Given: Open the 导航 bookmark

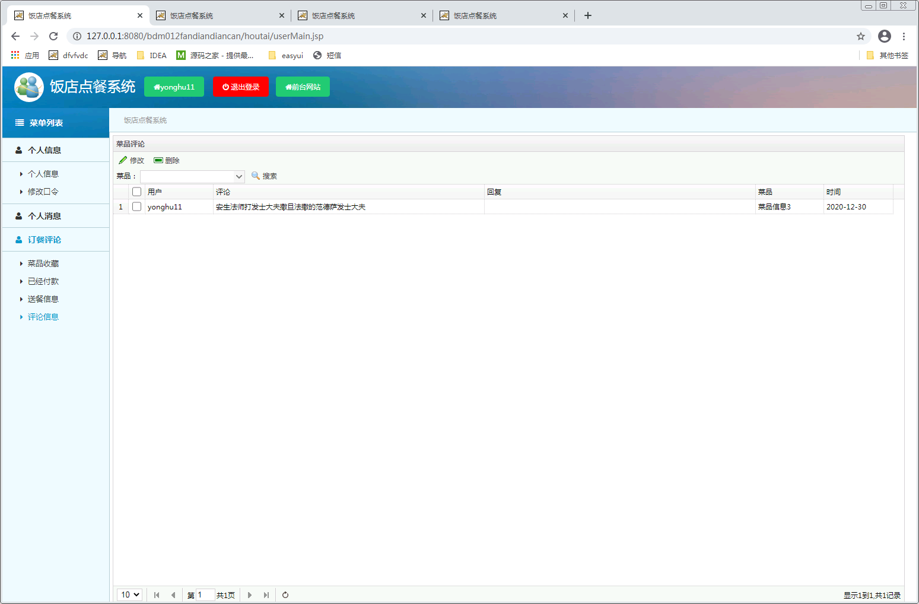Looking at the screenshot, I should tap(112, 55).
